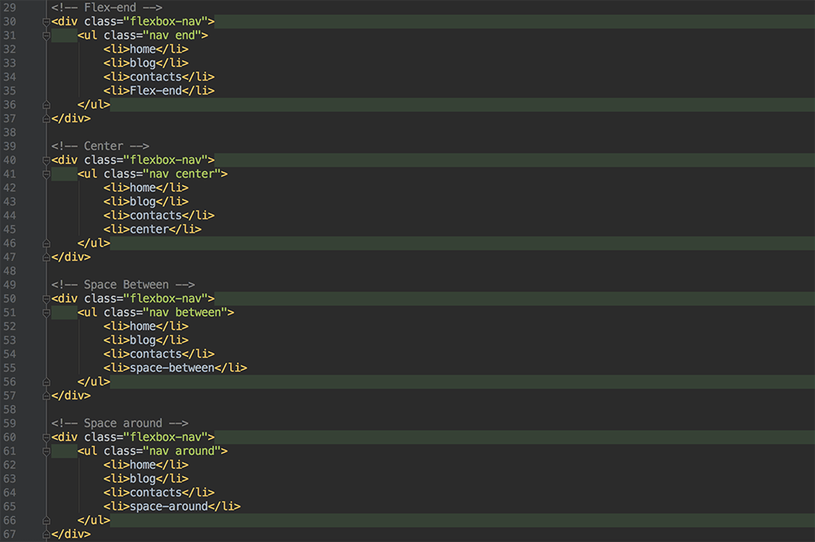The image size is (815, 542).
Task: Click the 'flexbox-nav' div tag on line 50
Action: [133, 298]
